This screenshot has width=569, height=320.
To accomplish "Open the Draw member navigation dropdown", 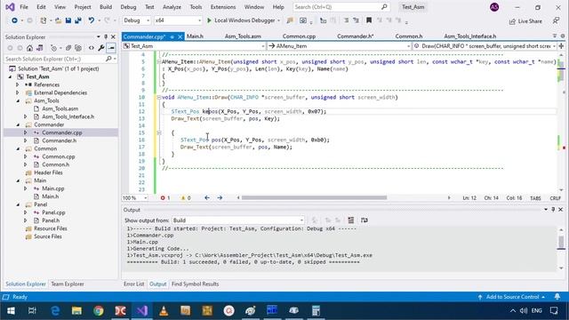I will [485, 46].
